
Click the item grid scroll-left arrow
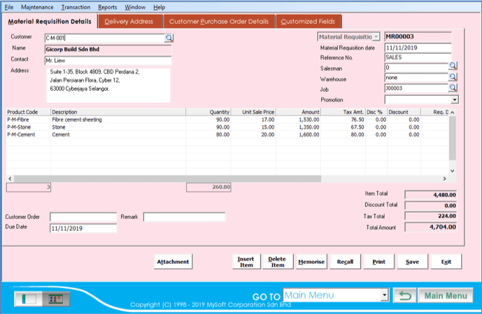point(10,178)
